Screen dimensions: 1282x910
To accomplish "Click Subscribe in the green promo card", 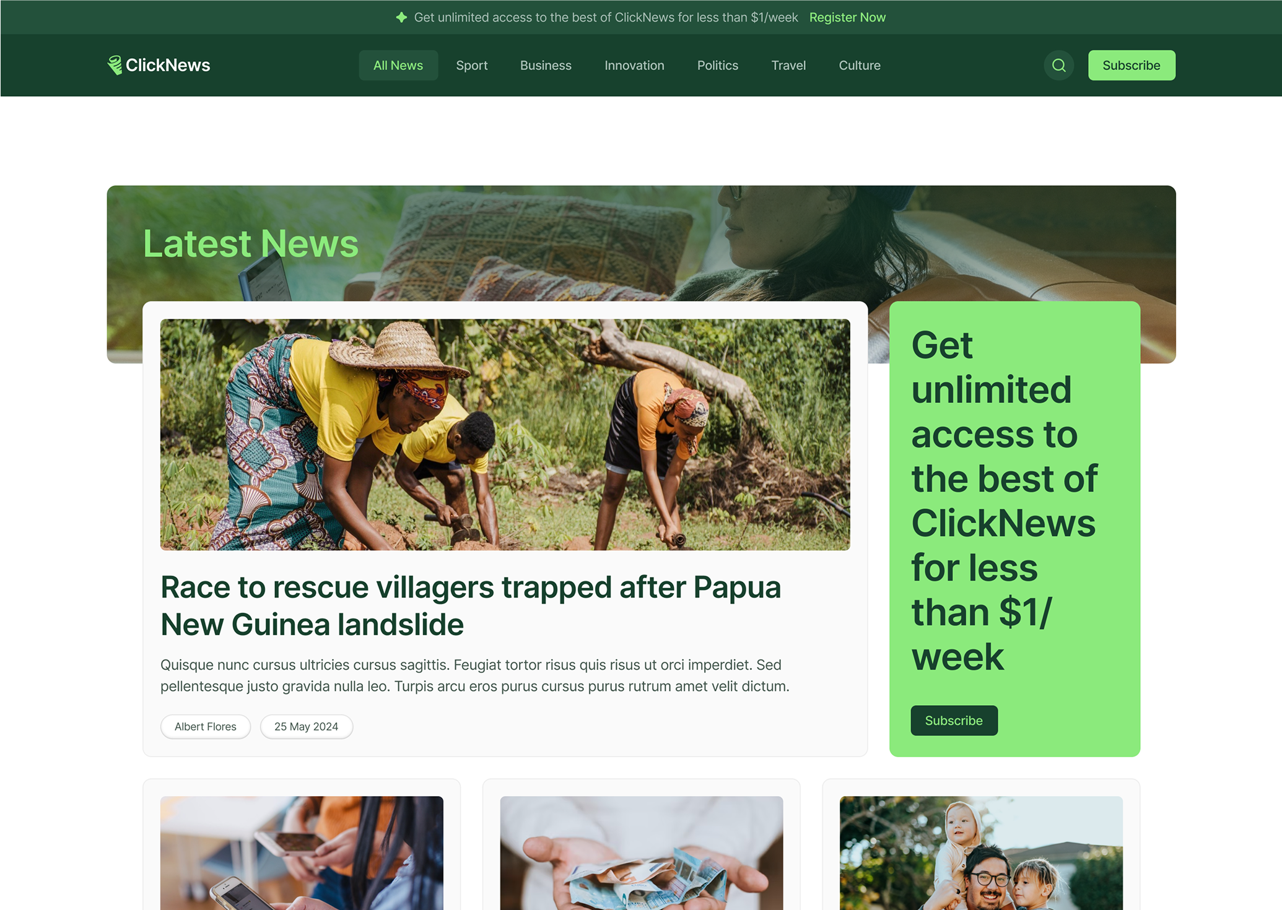I will [953, 721].
